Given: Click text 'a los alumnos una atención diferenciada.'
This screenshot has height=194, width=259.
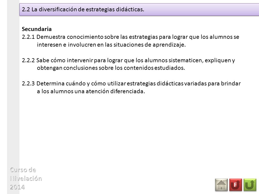Looking at the screenshot, I should point(91,91).
